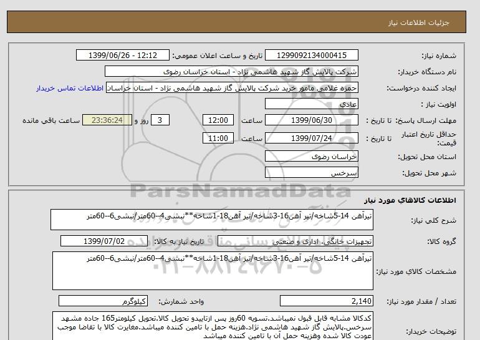Select the public announcement date-time field

click(122, 55)
